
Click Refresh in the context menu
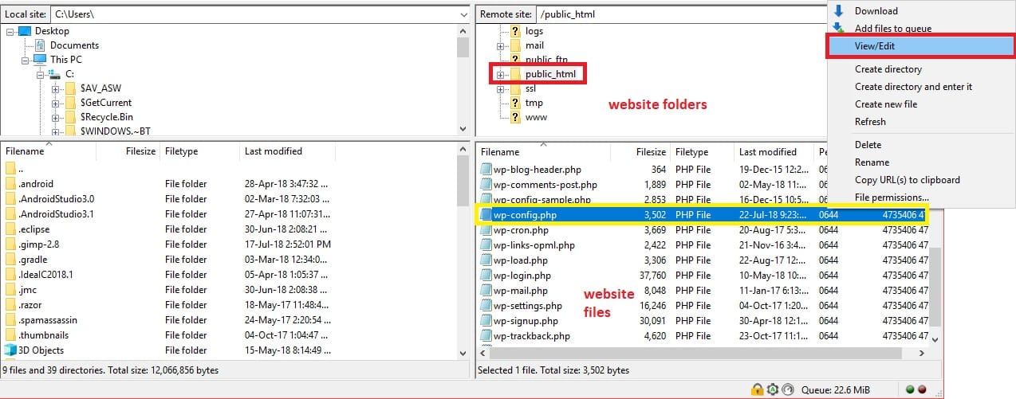tap(870, 122)
